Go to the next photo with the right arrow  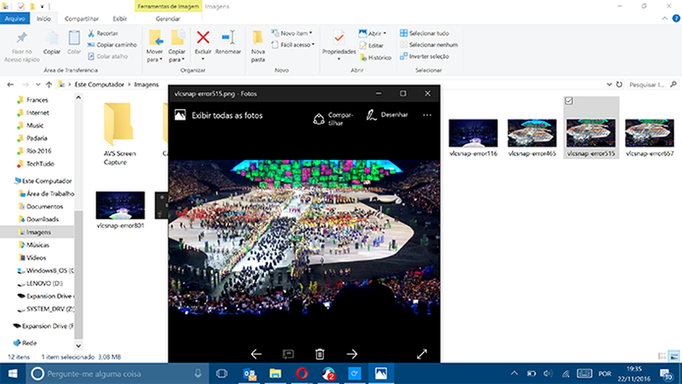352,354
